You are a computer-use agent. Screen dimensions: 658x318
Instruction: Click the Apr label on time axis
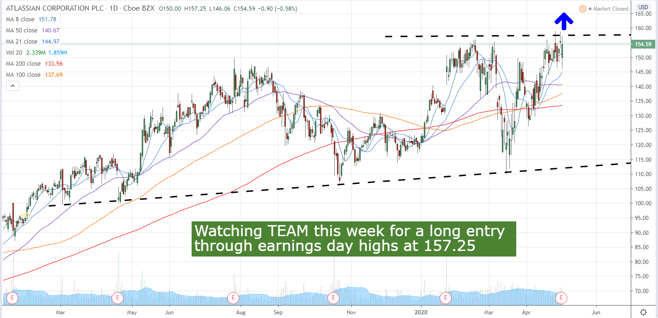click(526, 312)
